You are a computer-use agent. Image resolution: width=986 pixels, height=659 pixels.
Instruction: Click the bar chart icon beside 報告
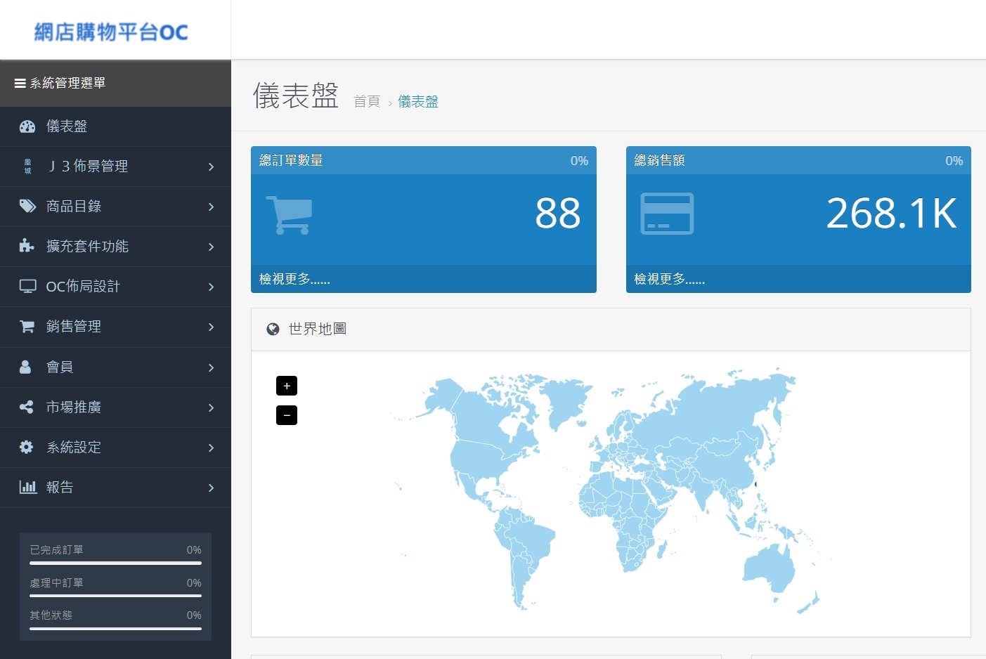27,487
